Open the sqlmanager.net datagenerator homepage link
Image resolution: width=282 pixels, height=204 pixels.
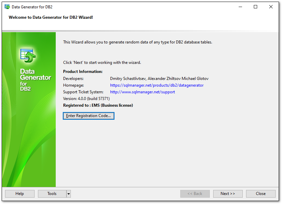[157, 85]
